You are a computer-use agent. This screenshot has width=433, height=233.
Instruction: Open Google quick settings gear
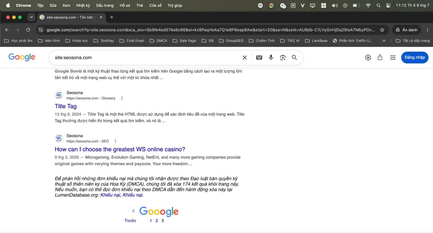tap(368, 57)
